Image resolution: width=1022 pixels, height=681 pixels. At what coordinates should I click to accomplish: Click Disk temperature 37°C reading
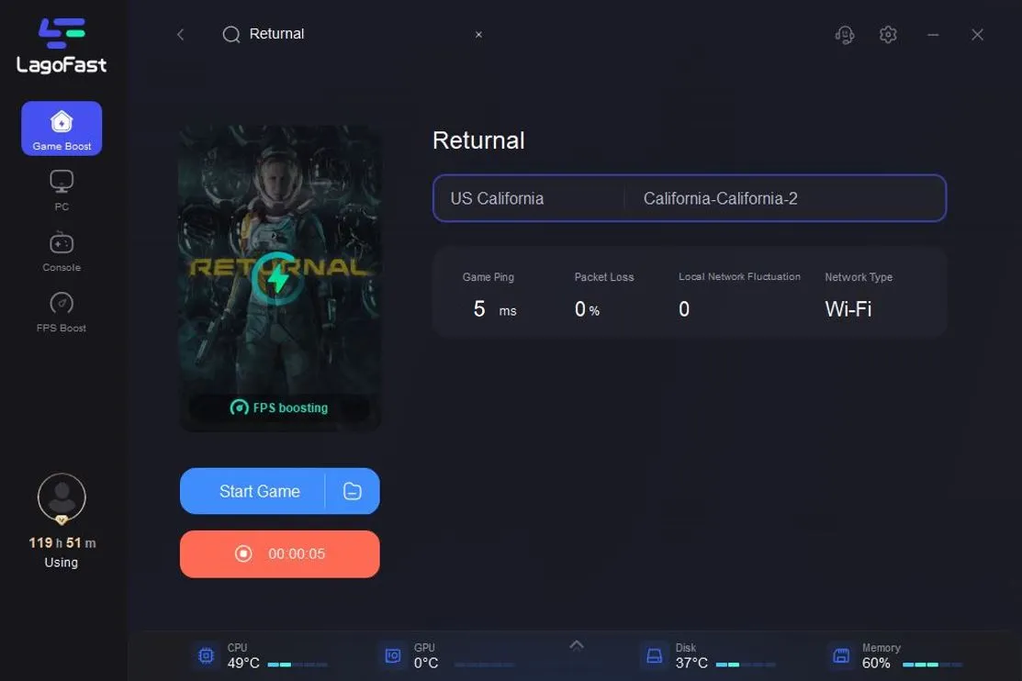click(x=691, y=664)
